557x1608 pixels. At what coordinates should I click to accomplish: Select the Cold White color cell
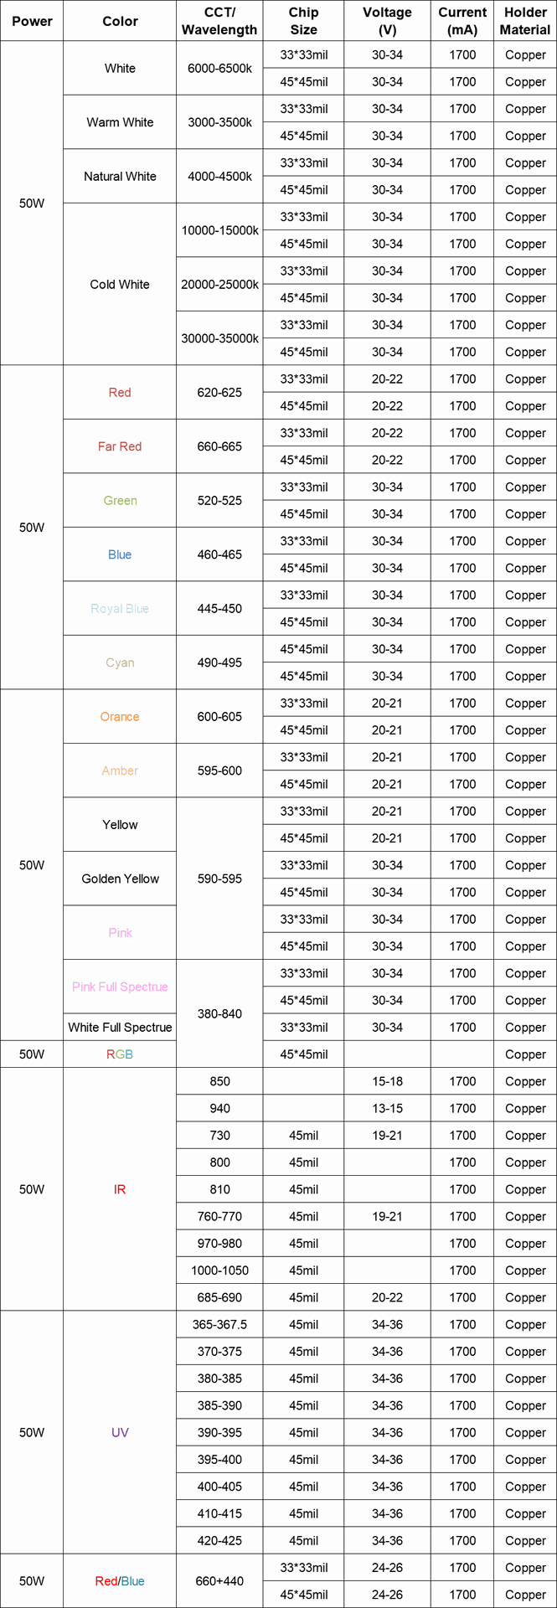tap(120, 284)
